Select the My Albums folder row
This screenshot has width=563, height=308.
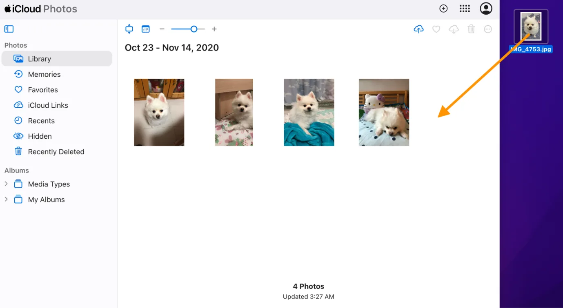57,199
